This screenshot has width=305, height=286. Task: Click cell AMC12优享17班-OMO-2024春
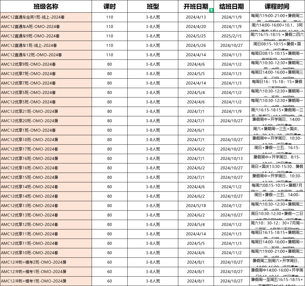46,149
